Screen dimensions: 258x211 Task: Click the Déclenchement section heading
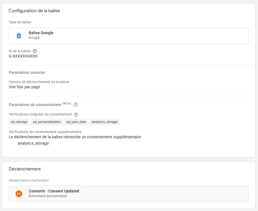pos(25,169)
